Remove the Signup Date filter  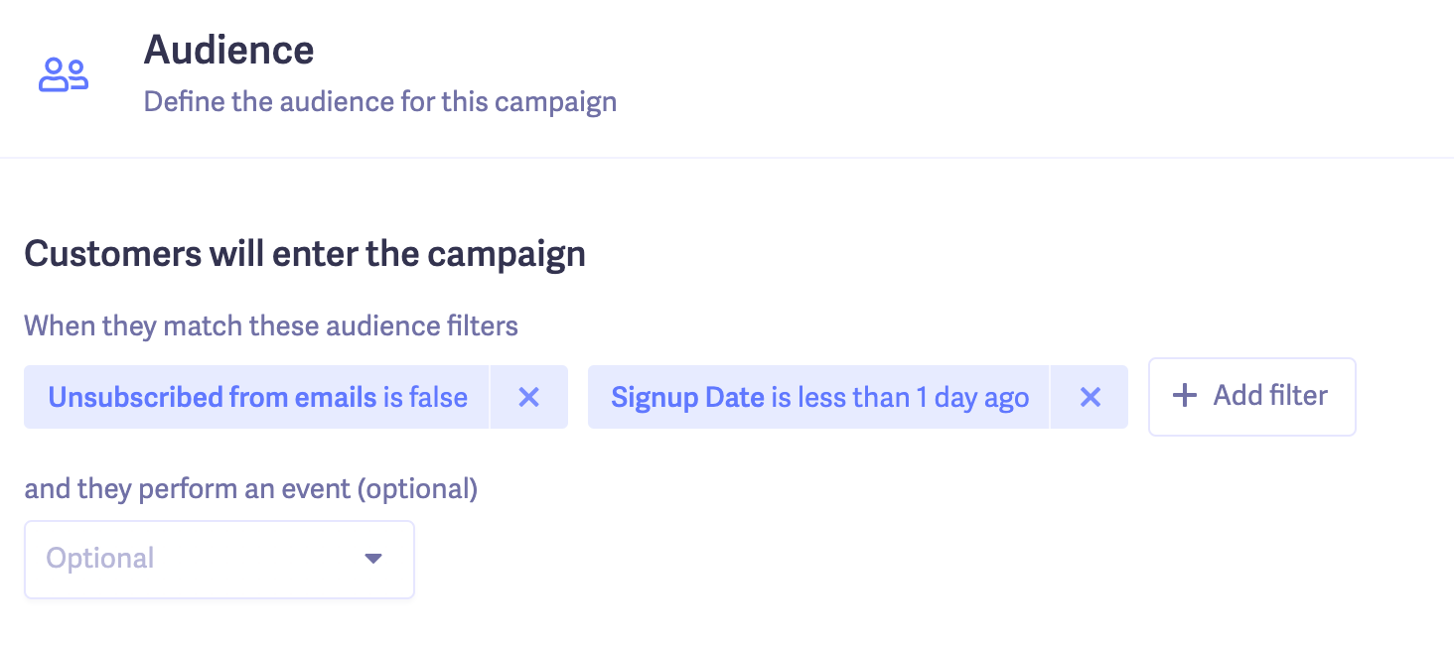(1090, 398)
